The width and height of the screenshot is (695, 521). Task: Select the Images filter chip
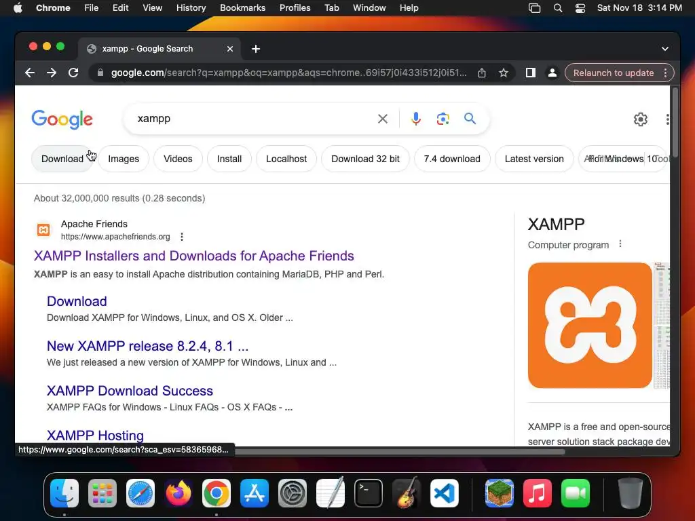coord(124,159)
